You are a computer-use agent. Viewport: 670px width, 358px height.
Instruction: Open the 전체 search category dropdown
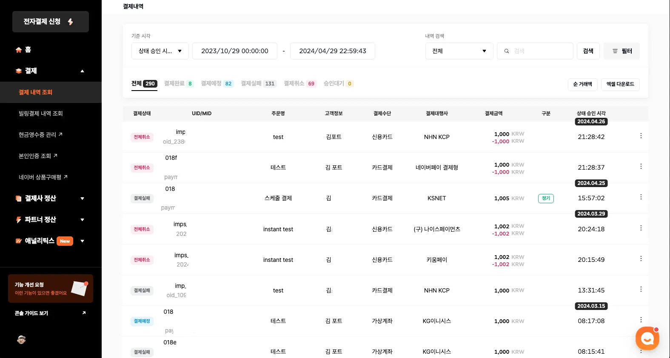coord(459,51)
